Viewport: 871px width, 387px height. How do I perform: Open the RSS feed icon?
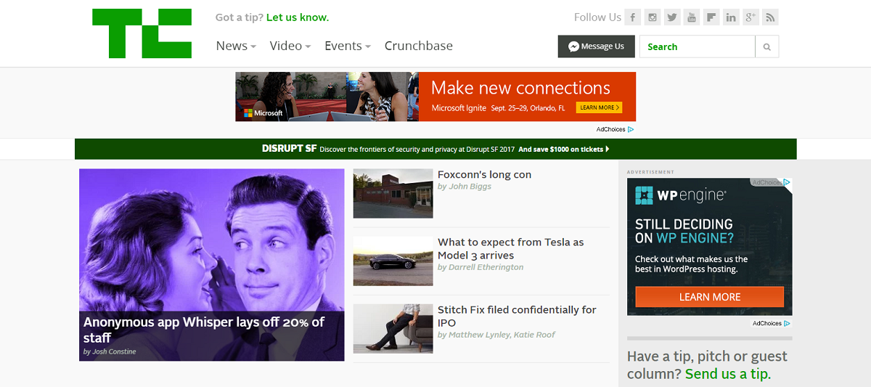771,17
